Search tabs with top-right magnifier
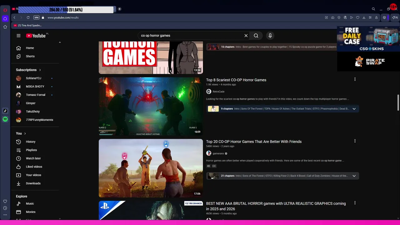Screen dimensions: 400x225 pos(373,9)
